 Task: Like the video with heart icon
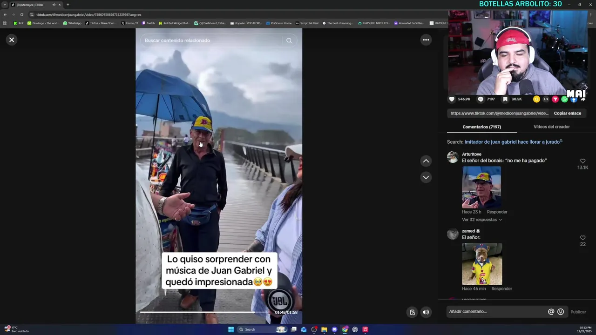point(452,99)
